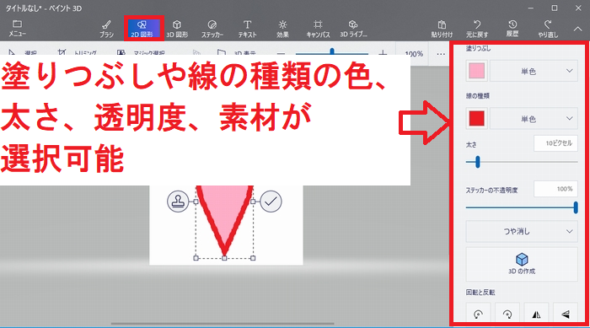The width and height of the screenshot is (590, 328).
Task: Open the ステッカー (Stickers) tool
Action: pos(212,29)
